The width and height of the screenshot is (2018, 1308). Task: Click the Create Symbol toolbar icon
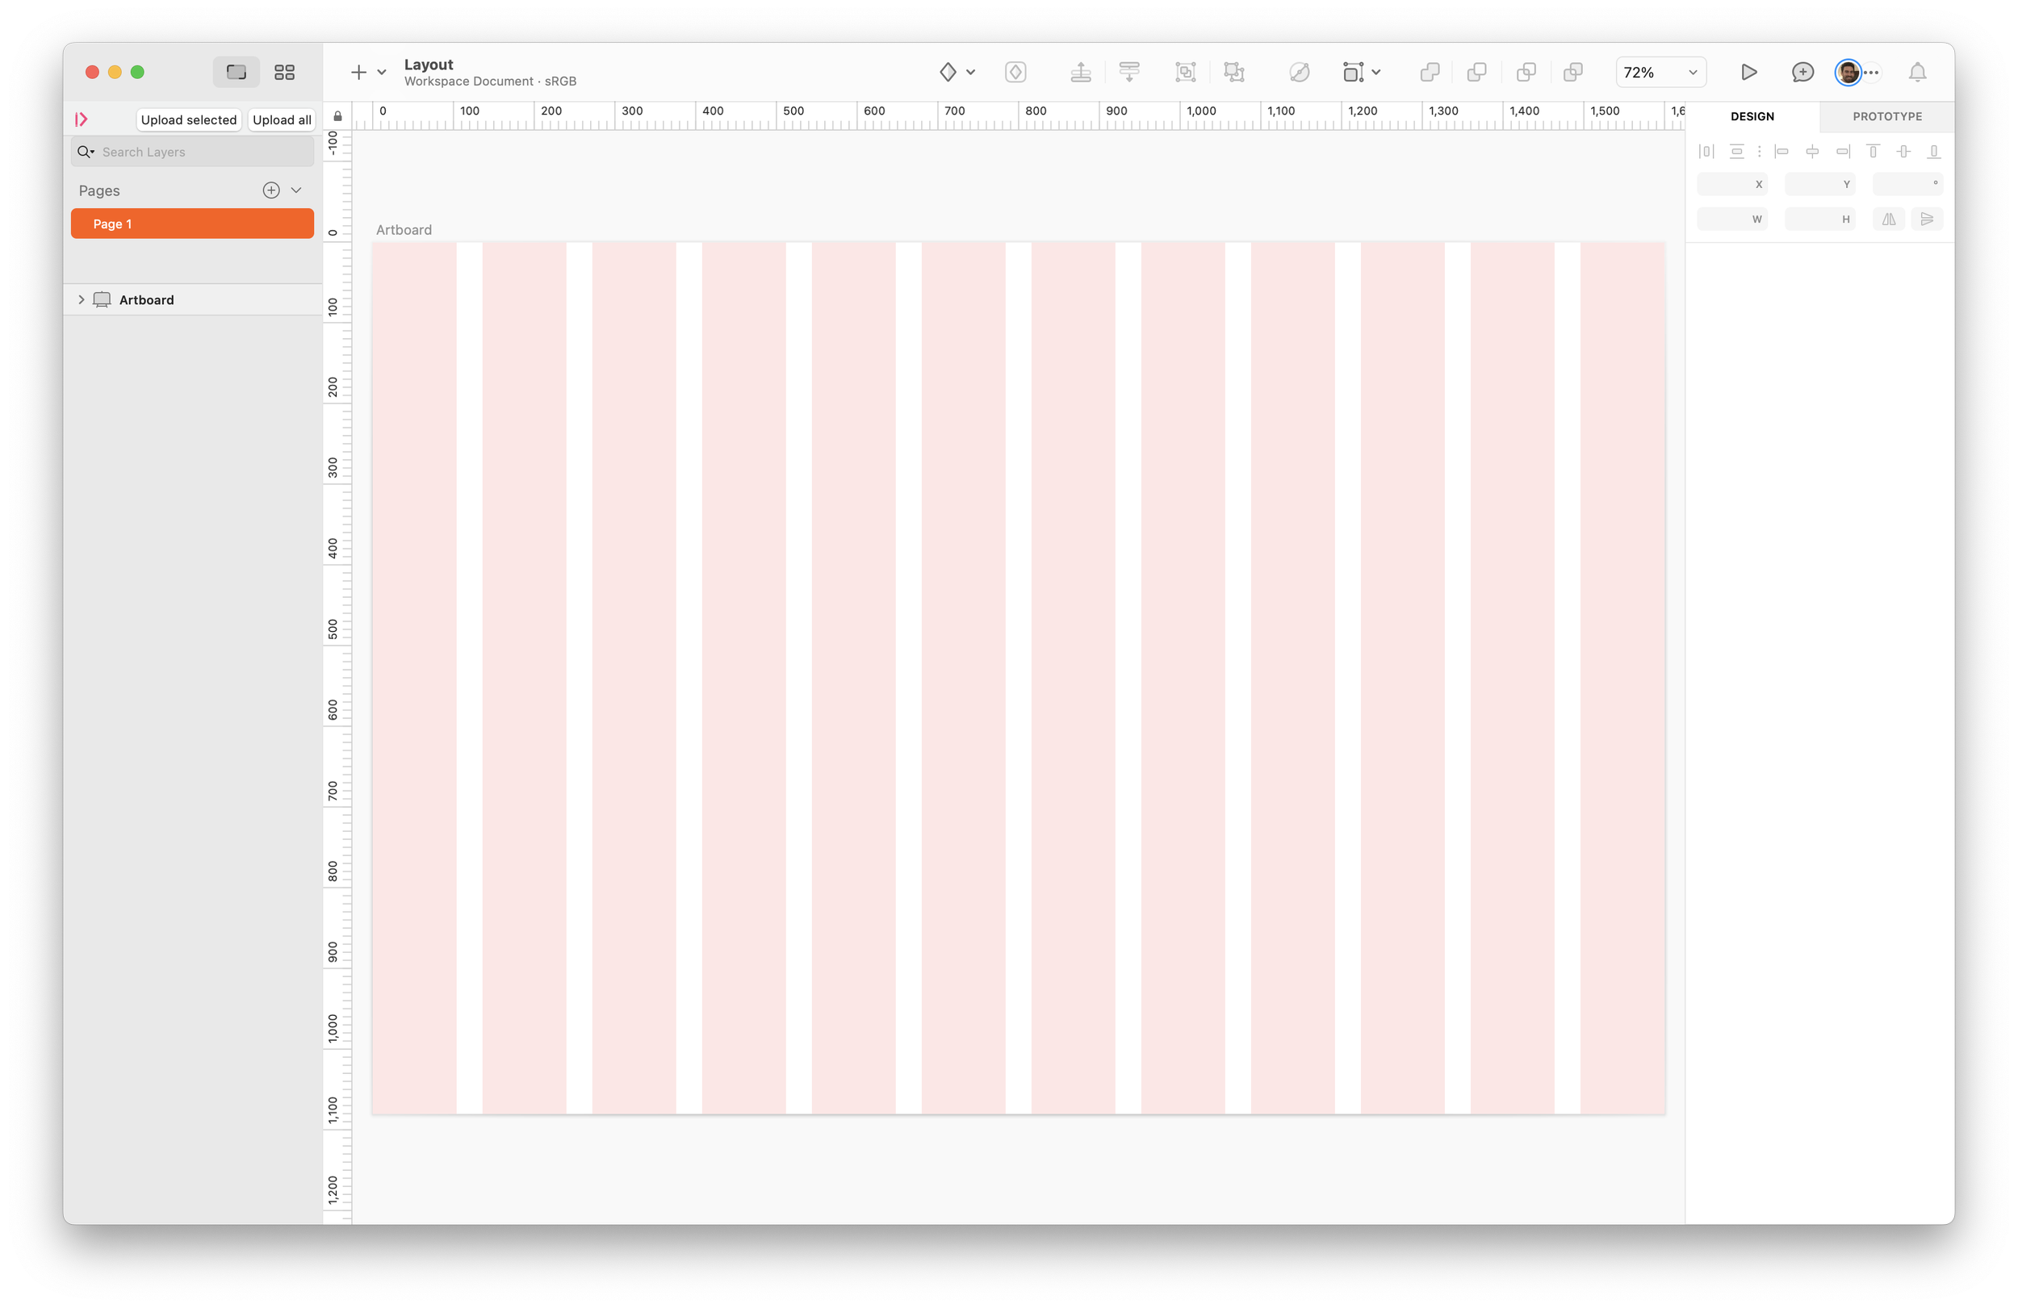click(x=1015, y=72)
